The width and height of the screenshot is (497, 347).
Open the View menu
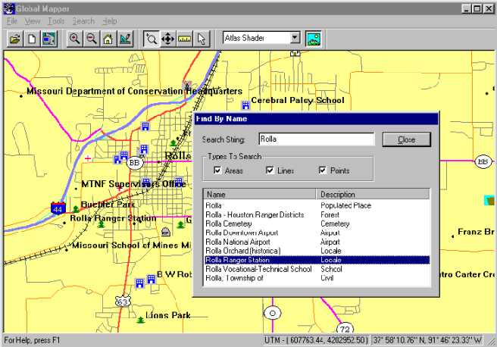[x=33, y=21]
